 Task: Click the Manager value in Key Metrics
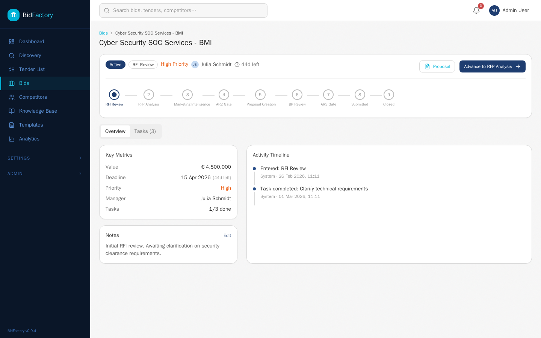tap(216, 199)
